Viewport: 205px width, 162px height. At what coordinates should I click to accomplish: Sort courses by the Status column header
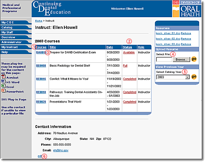pyautogui.click(x=127, y=47)
